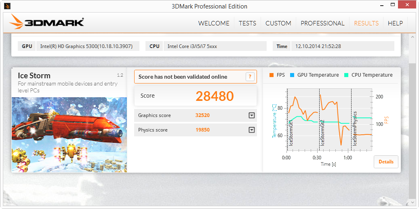419x209 pixels.
Task: Click the Ice Storm preview thumbnail
Action: coord(69,134)
